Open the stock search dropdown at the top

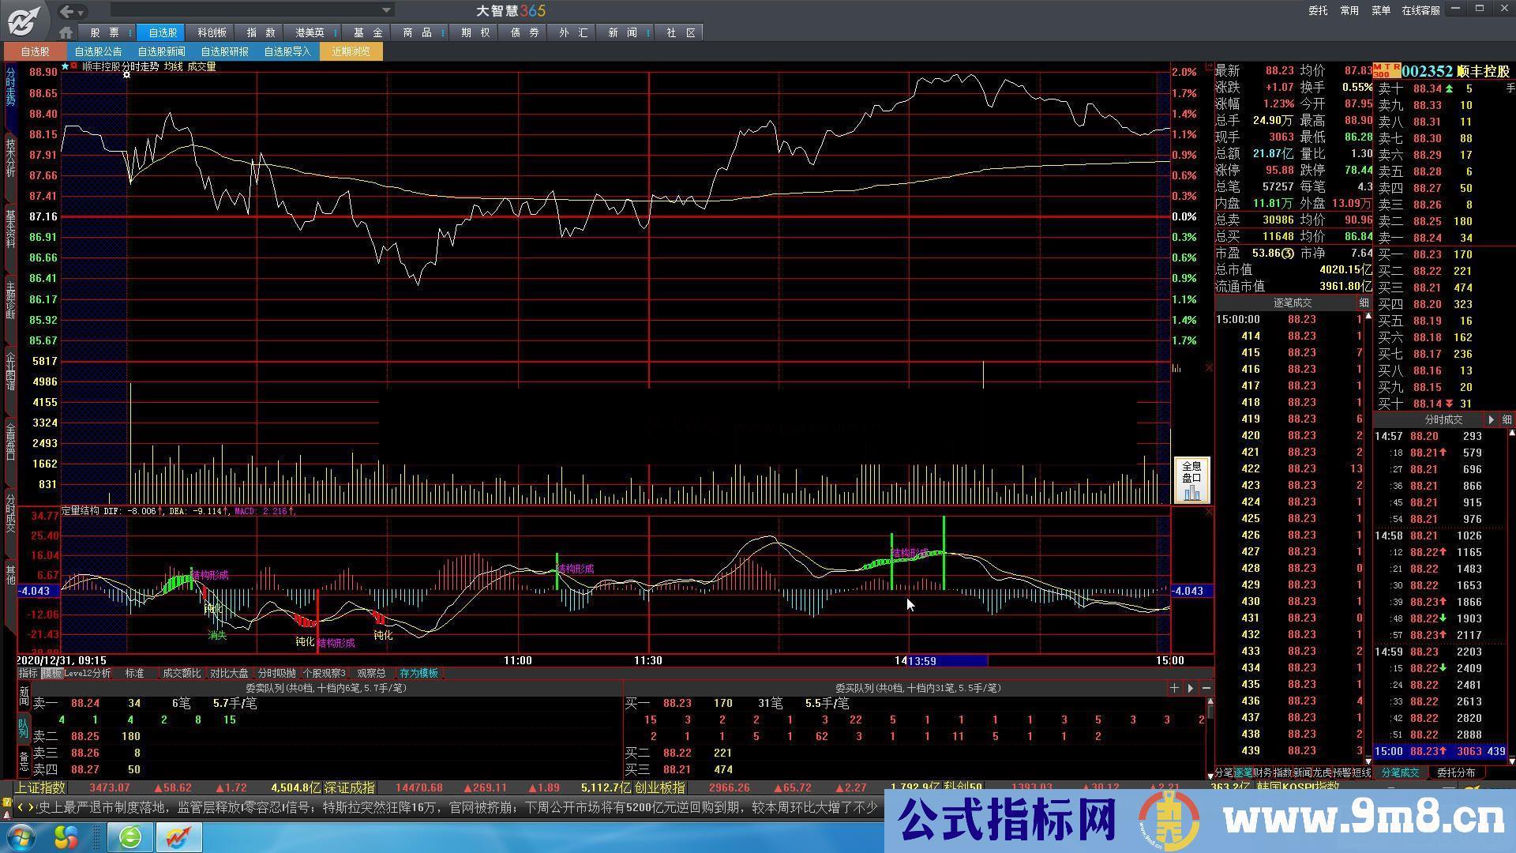(x=385, y=10)
